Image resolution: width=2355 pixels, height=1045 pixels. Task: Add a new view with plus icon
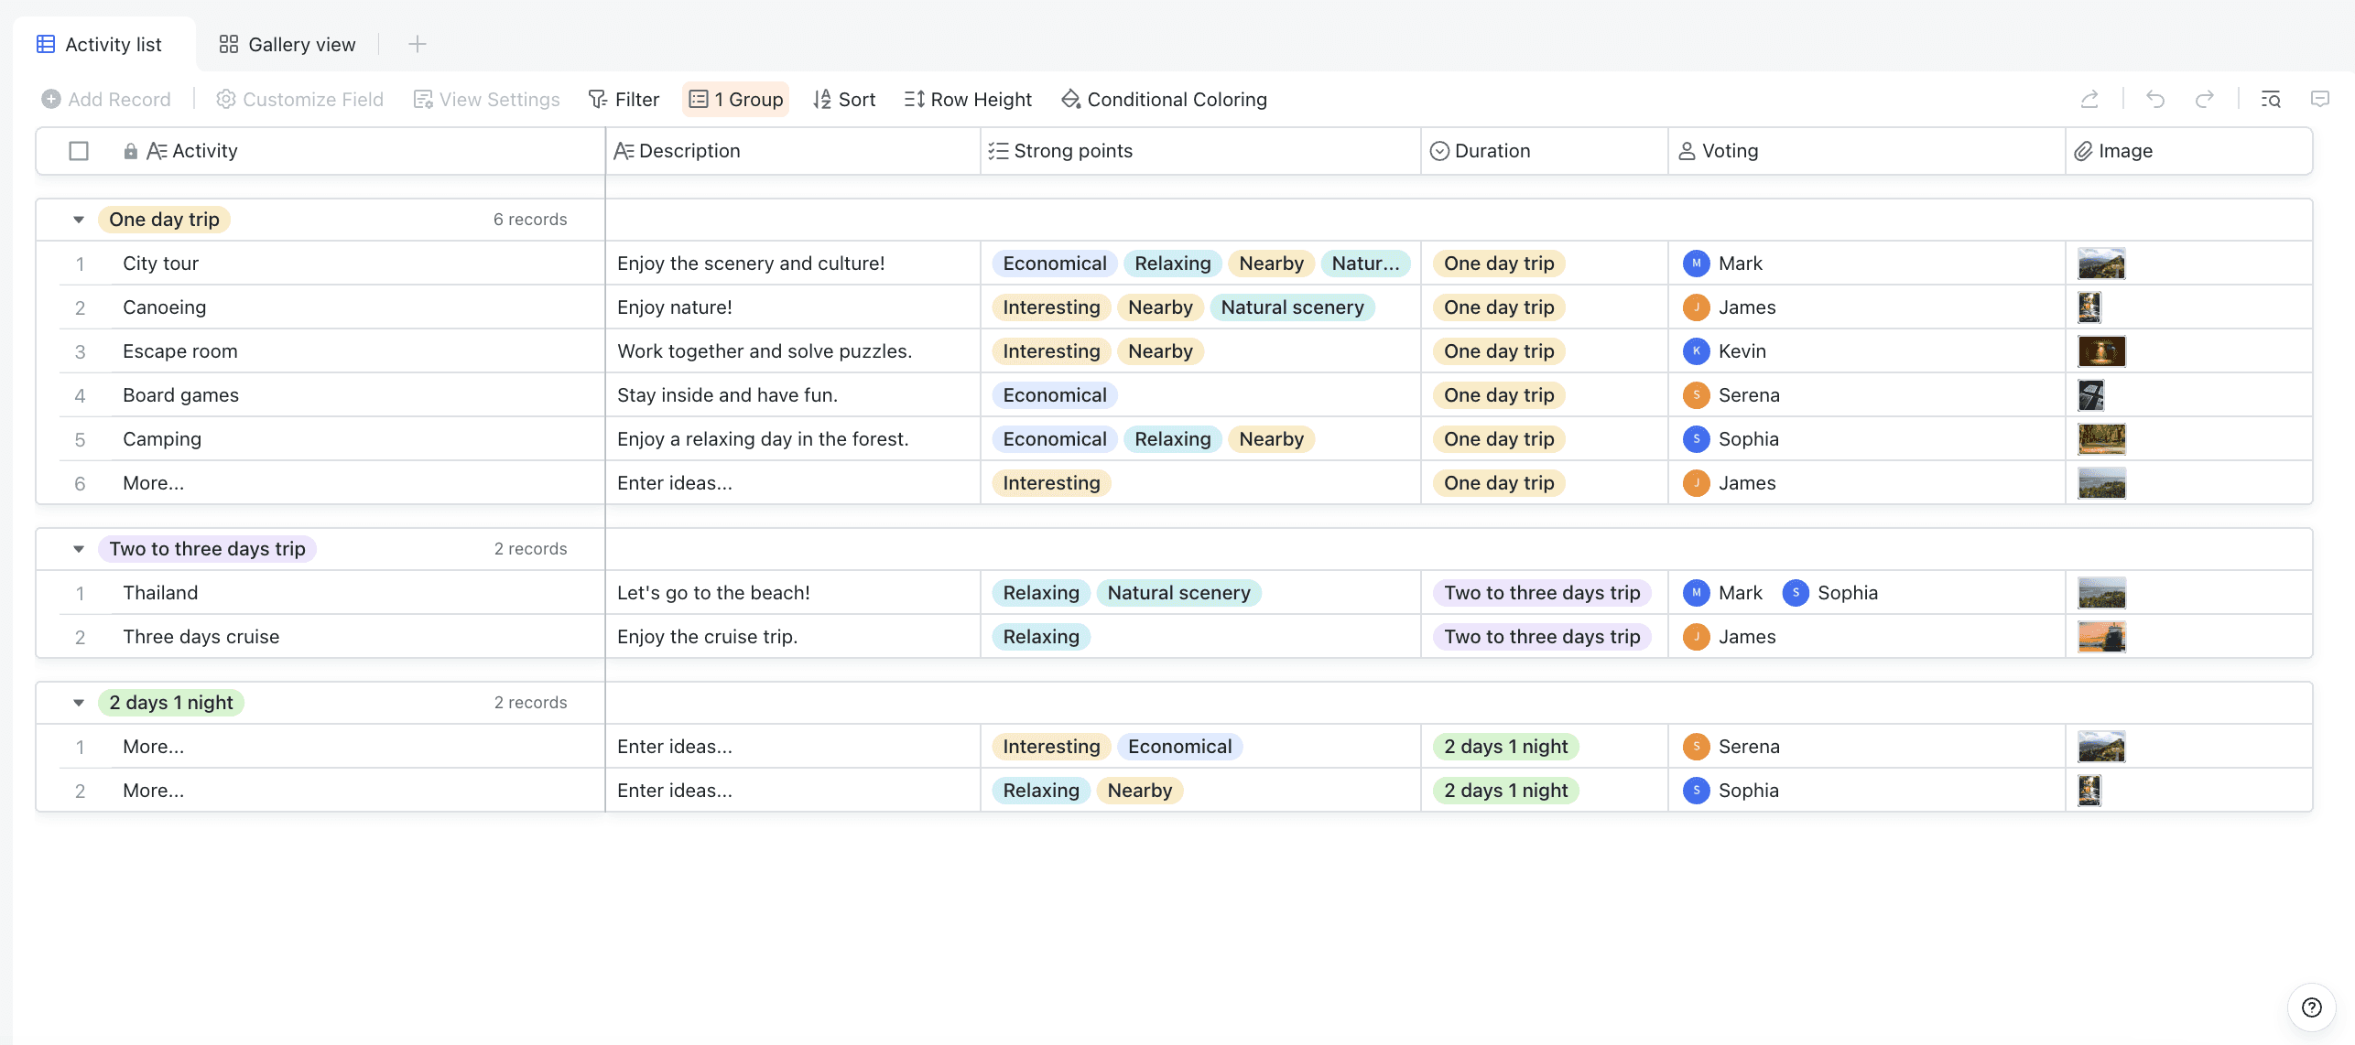(x=417, y=44)
